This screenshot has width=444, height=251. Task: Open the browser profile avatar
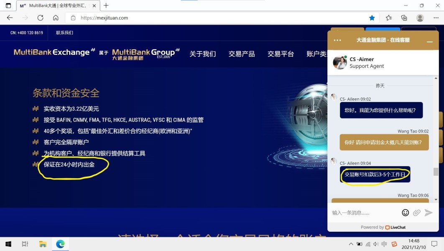(420, 18)
